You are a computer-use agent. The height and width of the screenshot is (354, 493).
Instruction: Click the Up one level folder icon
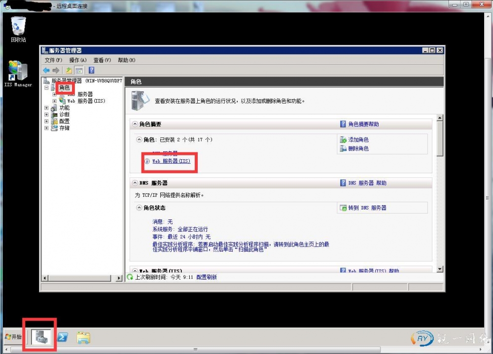tap(69, 71)
